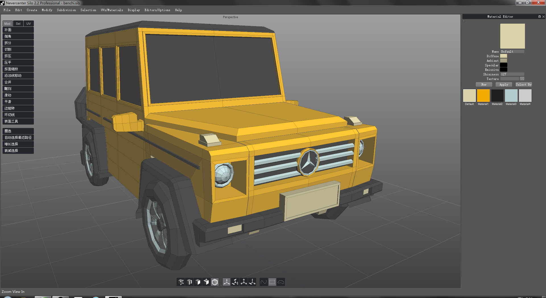Viewport: 546px width, 298px height.
Task: Select the Default material swatch
Action: tap(469, 96)
